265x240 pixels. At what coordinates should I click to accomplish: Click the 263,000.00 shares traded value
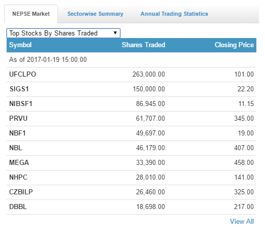[149, 75]
